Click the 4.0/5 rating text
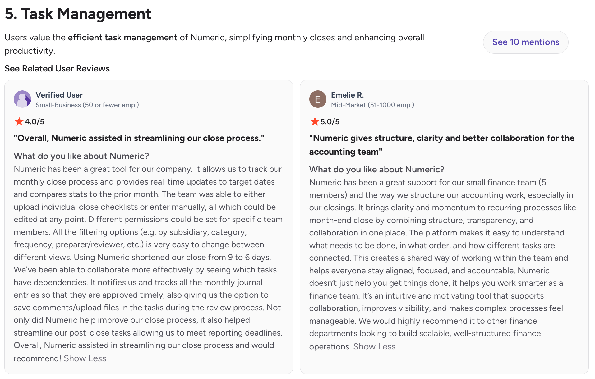The height and width of the screenshot is (379, 595). (35, 122)
